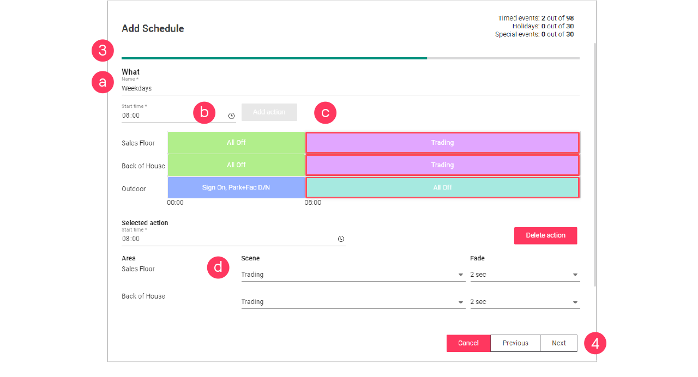
Task: Click the All Off block in Back of House row
Action: (x=236, y=165)
